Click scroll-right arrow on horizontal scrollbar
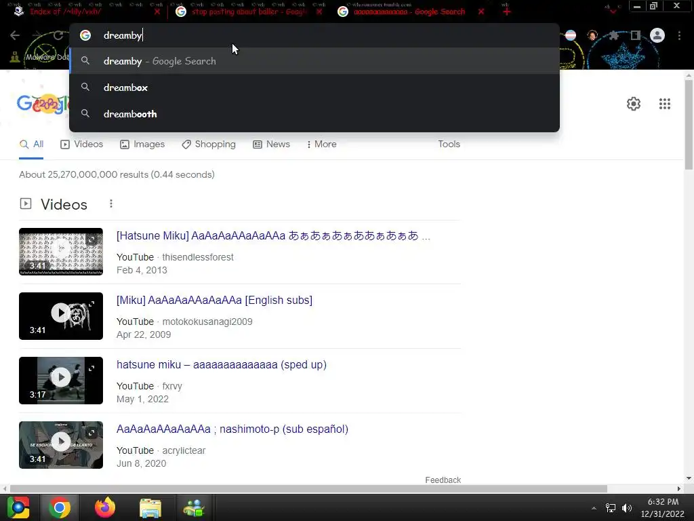694x521 pixels. 679,488
